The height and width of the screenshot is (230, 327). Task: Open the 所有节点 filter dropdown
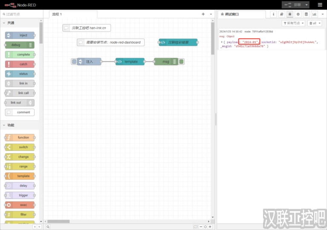[x=294, y=23]
